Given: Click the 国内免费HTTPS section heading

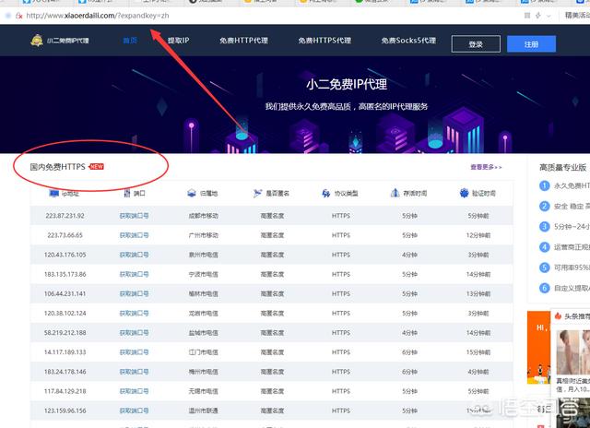Looking at the screenshot, I should point(57,166).
